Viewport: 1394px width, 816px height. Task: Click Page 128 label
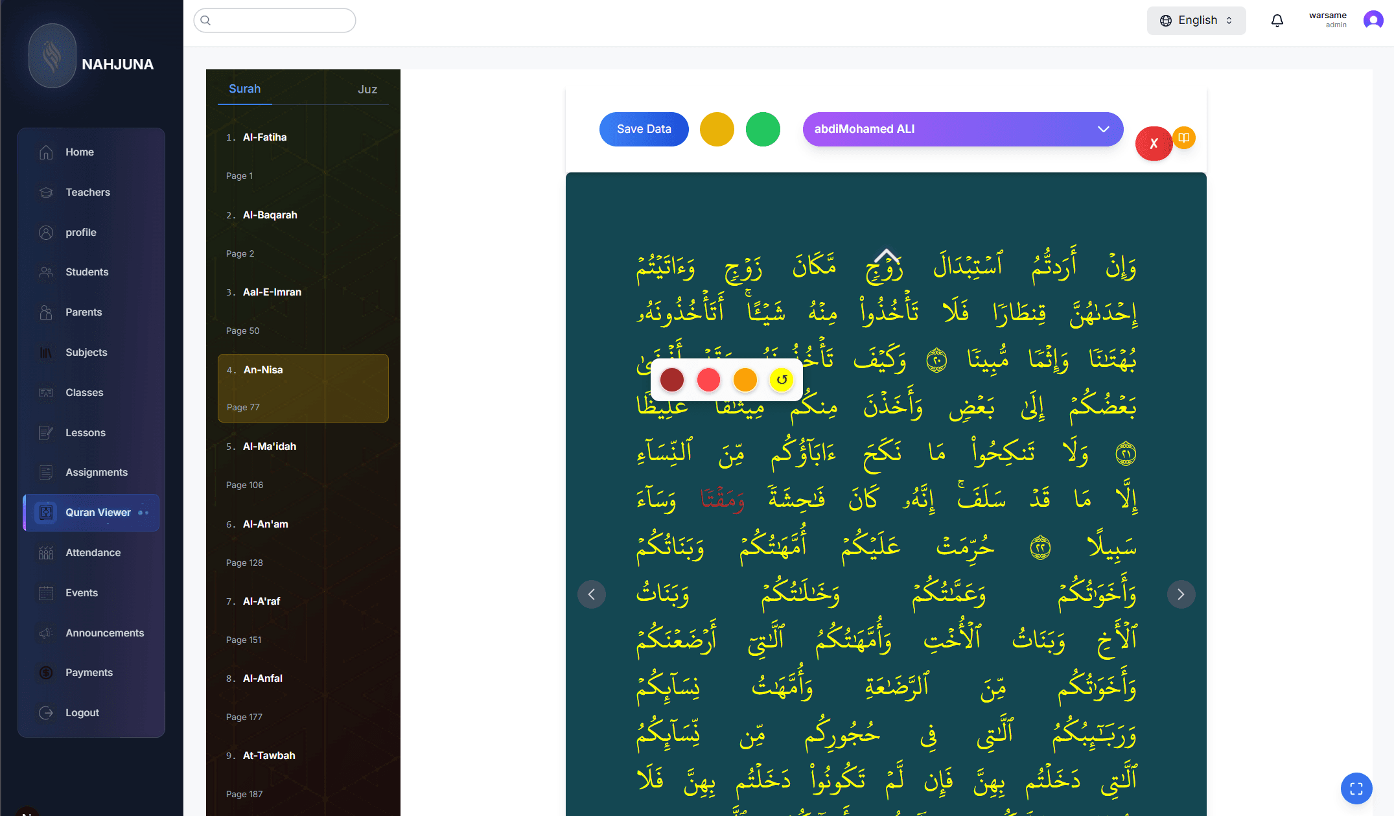coord(244,563)
